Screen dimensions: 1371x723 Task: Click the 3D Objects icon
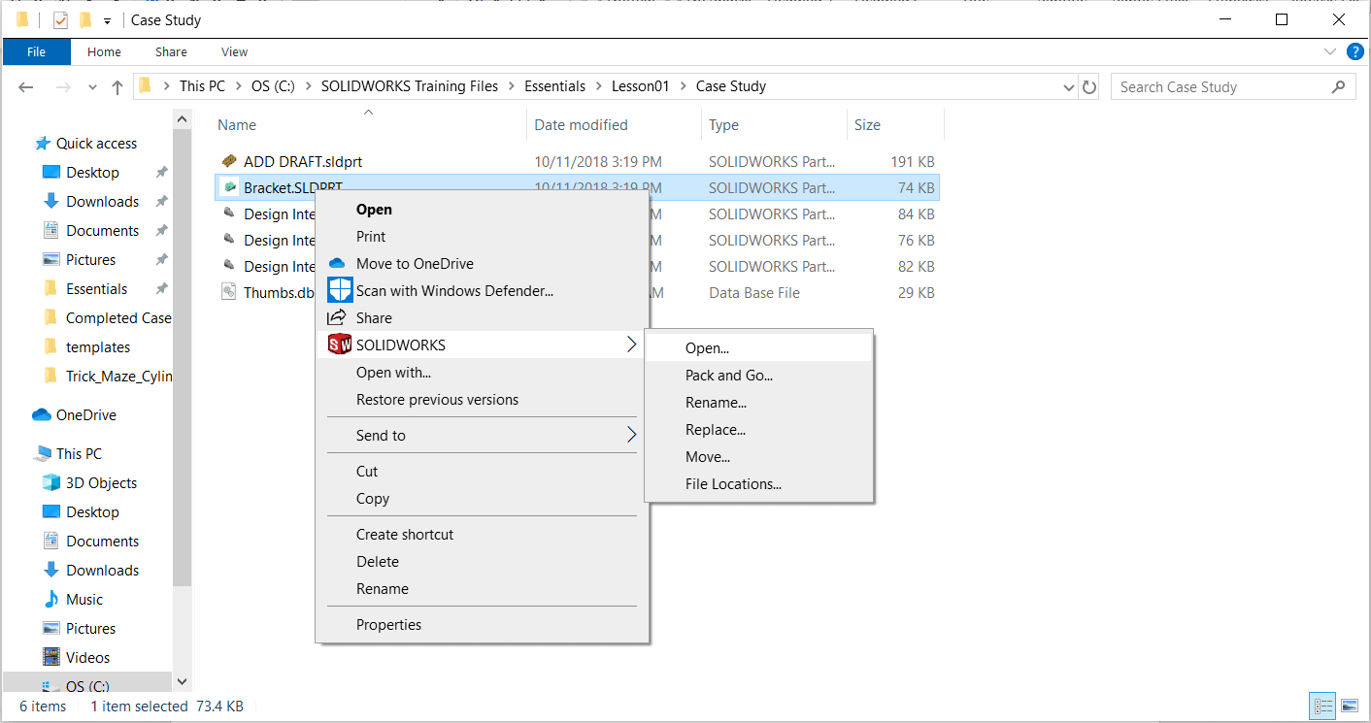tap(51, 482)
